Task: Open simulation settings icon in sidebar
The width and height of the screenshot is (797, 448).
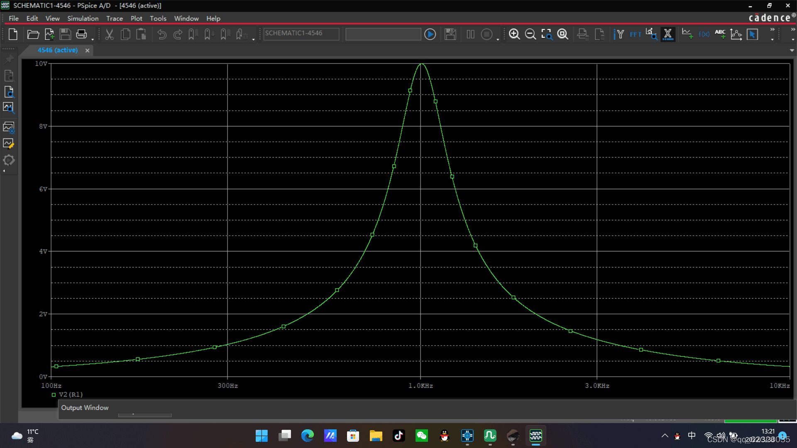Action: click(9, 128)
